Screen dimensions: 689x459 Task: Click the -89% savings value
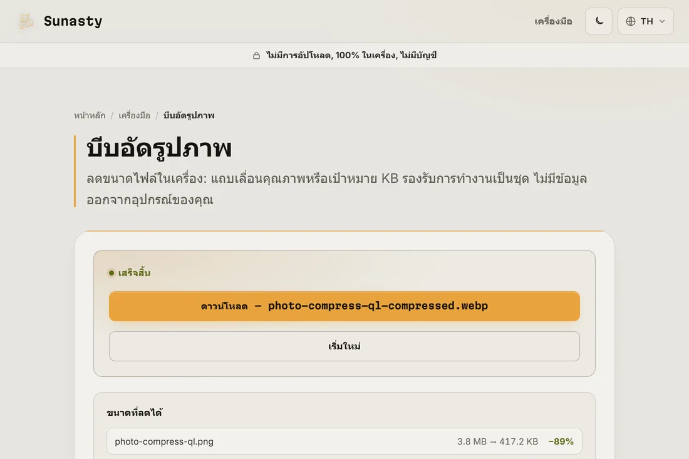point(561,441)
